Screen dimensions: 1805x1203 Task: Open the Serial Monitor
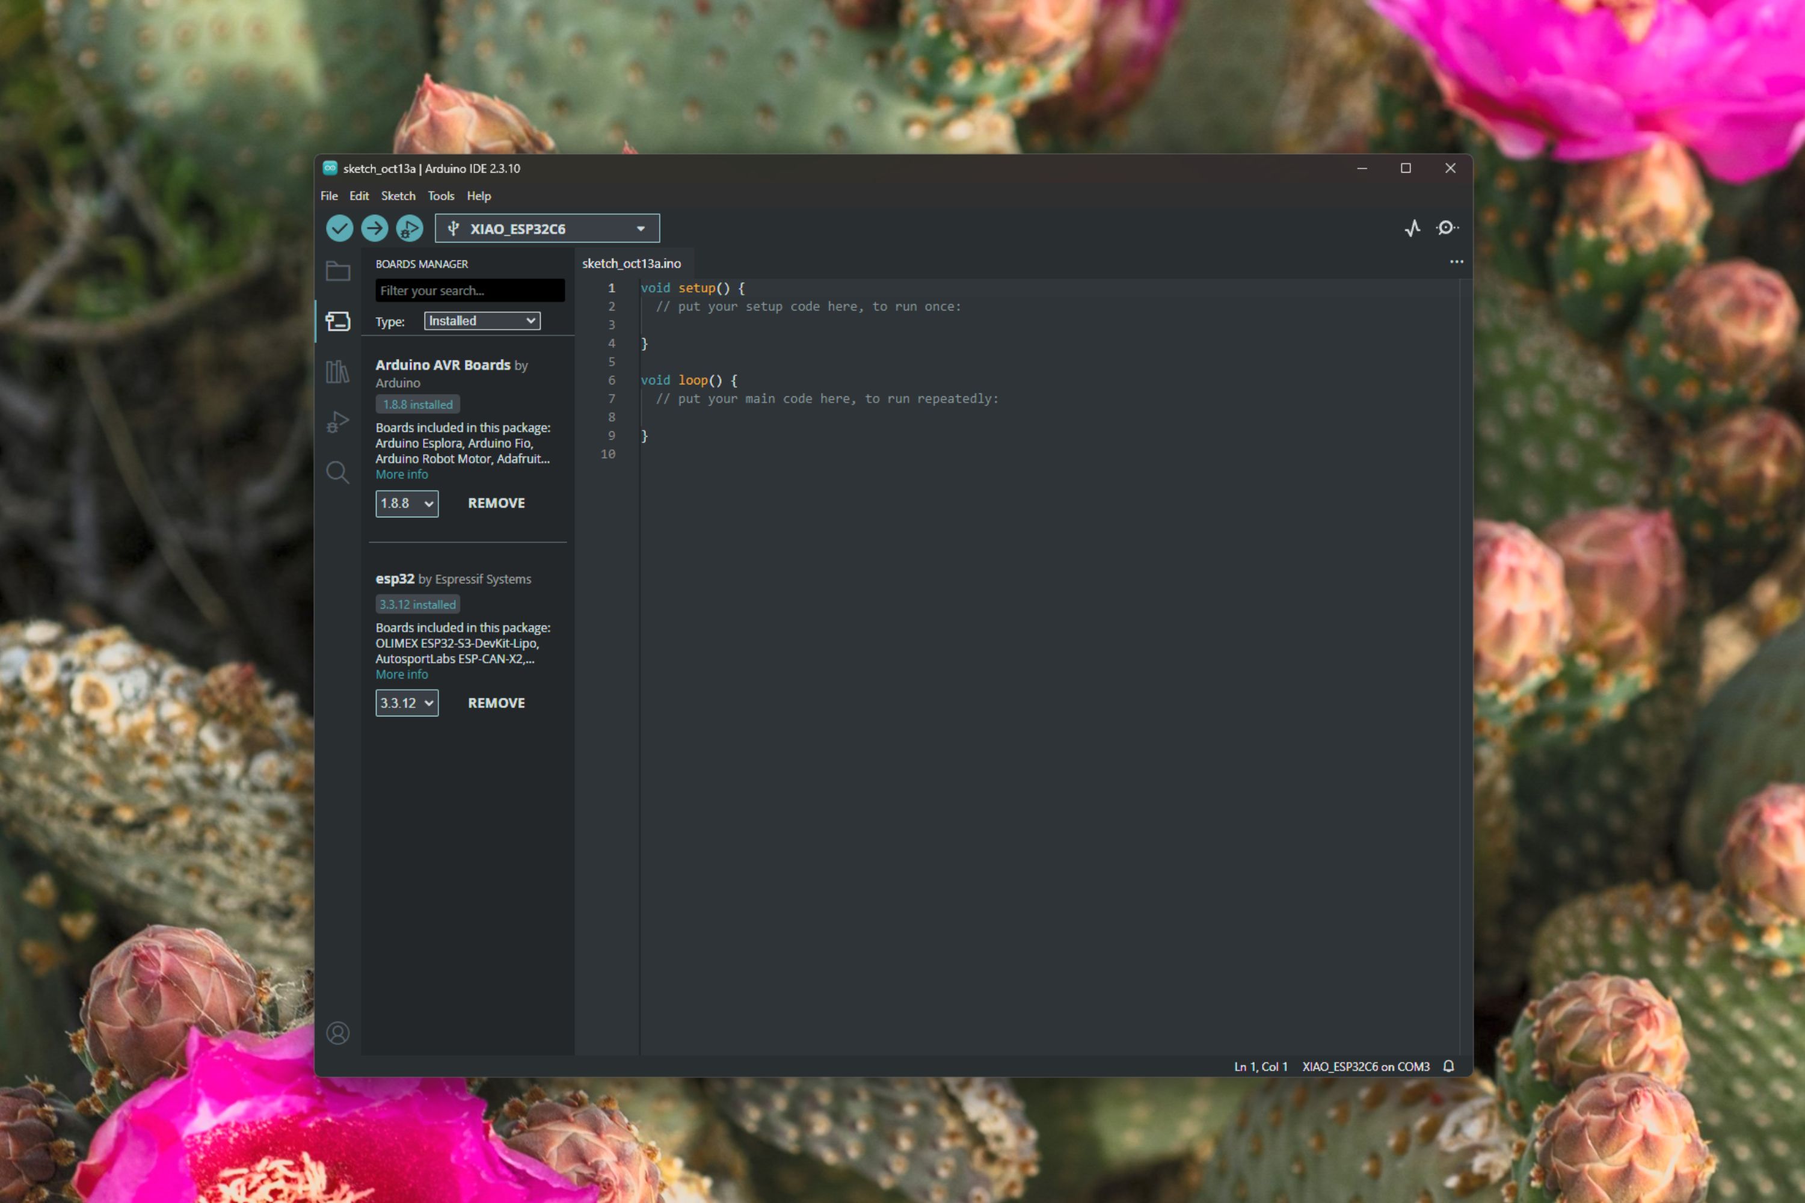(x=1447, y=228)
